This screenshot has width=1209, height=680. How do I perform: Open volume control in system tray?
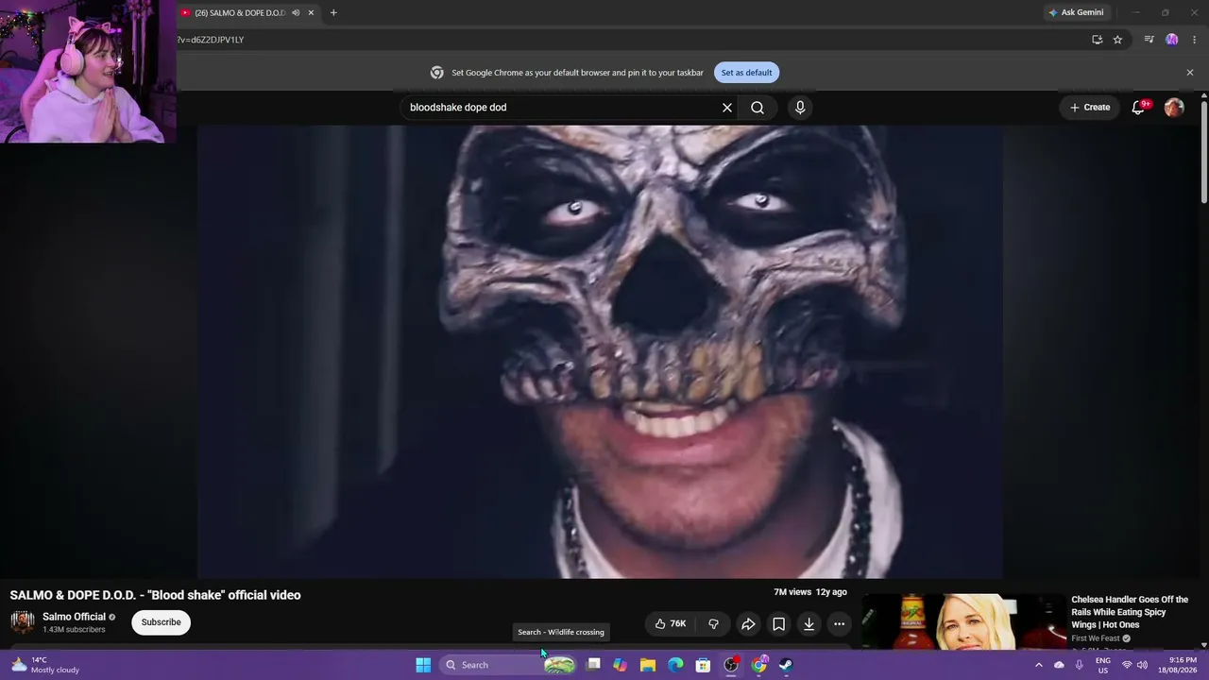pos(1142,665)
